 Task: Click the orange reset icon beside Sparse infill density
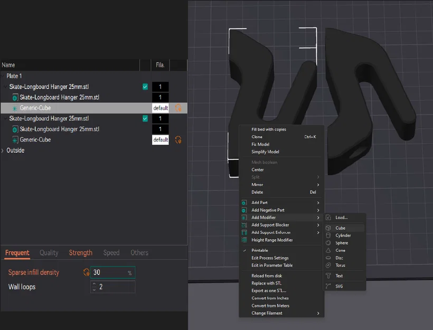tap(87, 272)
